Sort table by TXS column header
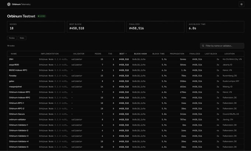 (x=110, y=54)
